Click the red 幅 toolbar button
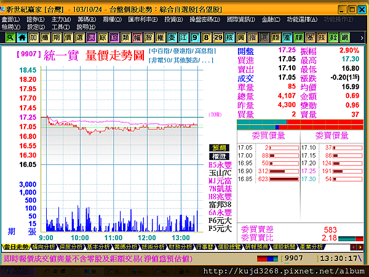The image size is (369, 277). (137, 38)
